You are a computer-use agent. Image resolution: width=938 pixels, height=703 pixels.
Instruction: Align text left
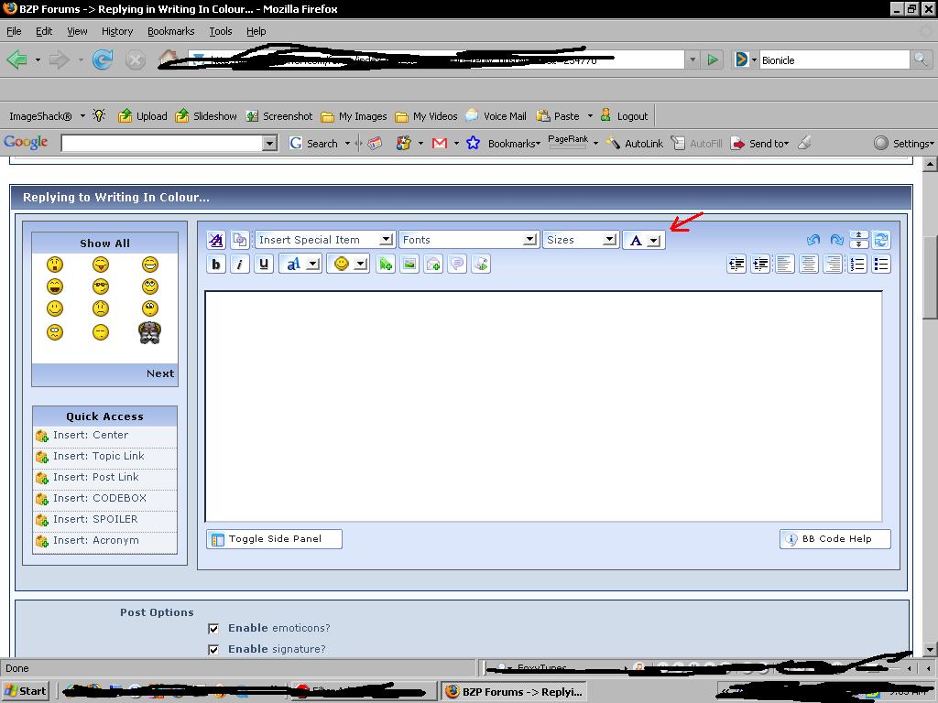[785, 264]
